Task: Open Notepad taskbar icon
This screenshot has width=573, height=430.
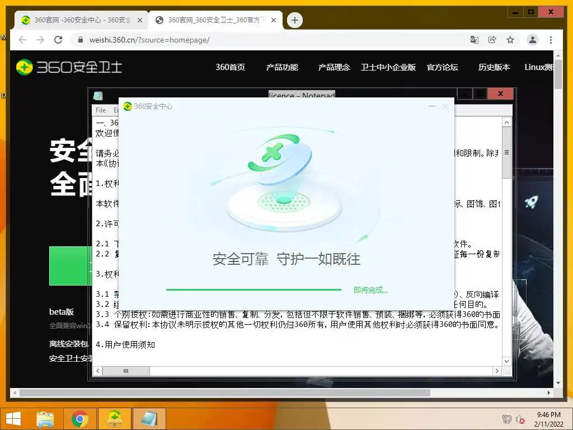Action: coord(149,419)
